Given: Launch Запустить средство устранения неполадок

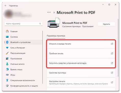Looking at the screenshot, I should click(x=81, y=63).
